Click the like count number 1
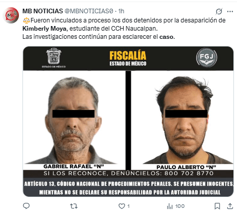This screenshot has height=214, width=237. point(129,206)
